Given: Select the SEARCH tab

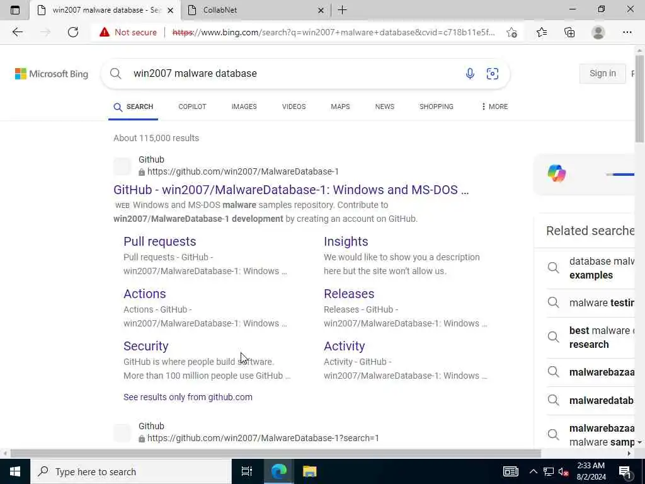Looking at the screenshot, I should pos(134,107).
